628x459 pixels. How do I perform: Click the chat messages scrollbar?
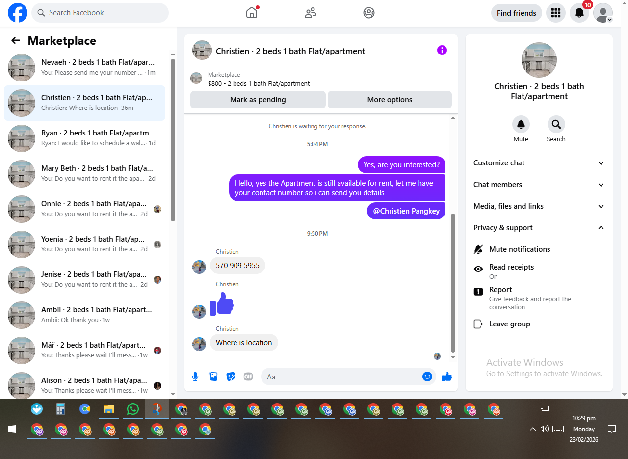453,283
